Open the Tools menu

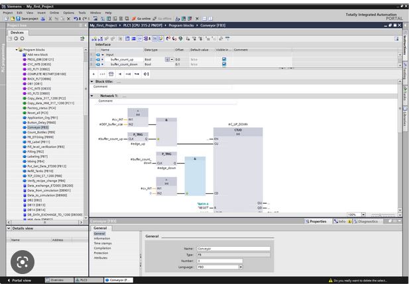pyautogui.click(x=82, y=13)
